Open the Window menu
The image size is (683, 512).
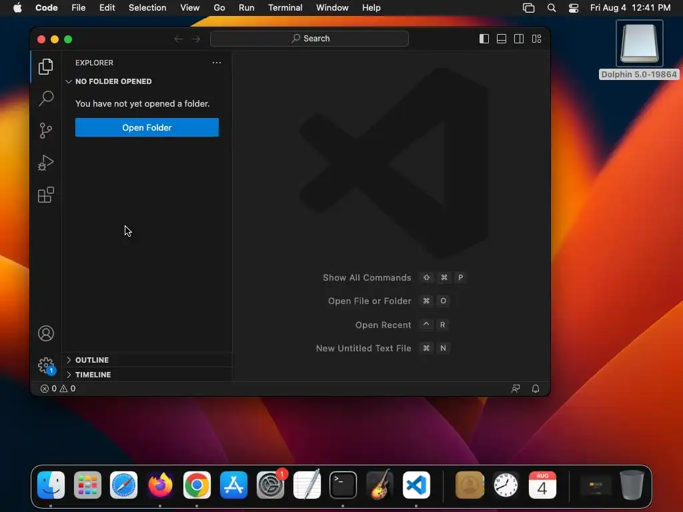pyautogui.click(x=332, y=8)
